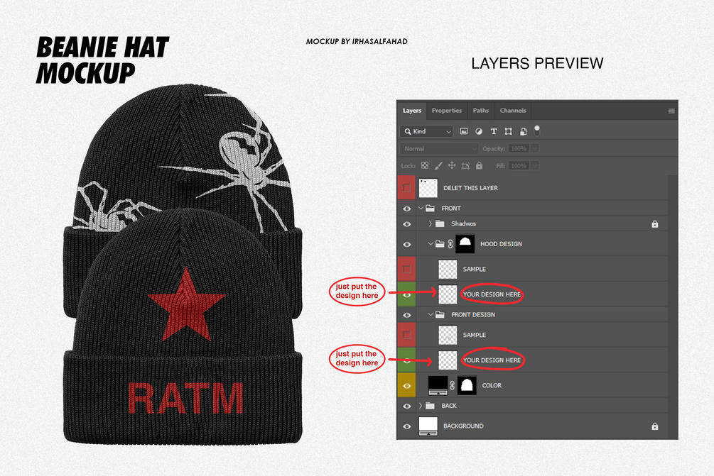Screen dimensions: 714x476
Task: Hide the Shadwos group
Action: click(407, 224)
